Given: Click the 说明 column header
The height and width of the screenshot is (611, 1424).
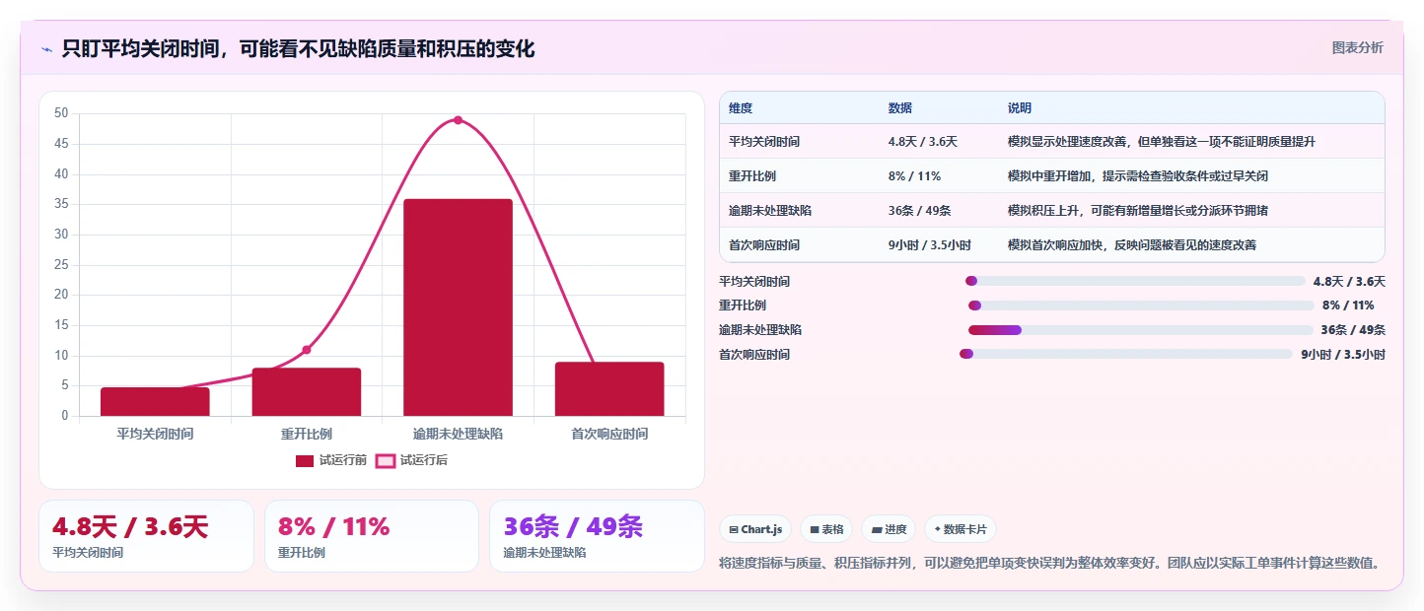Looking at the screenshot, I should tap(1020, 107).
